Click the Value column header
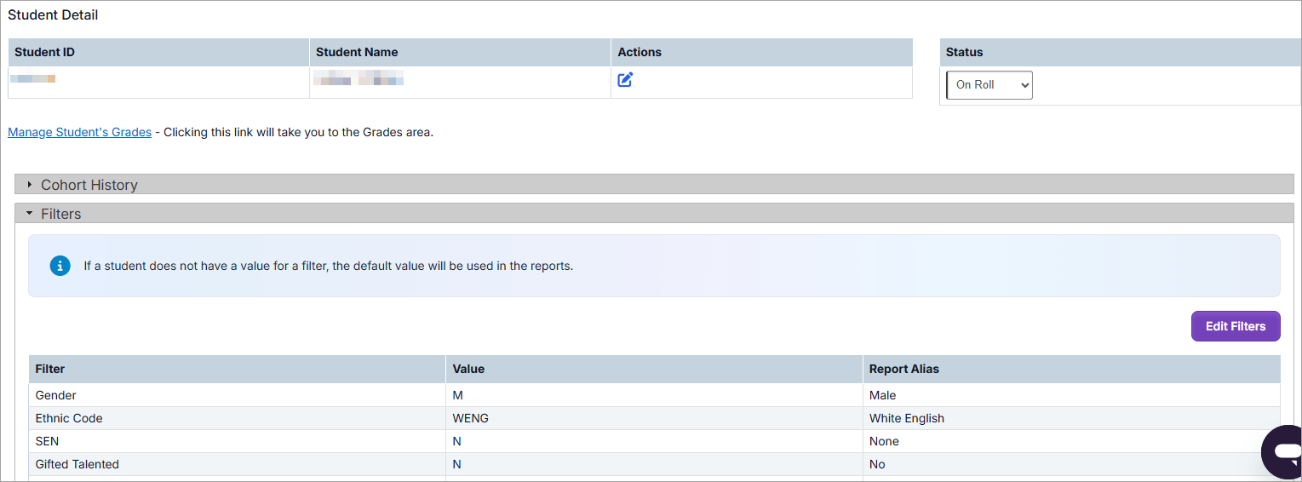Screen dimensions: 1302x482 click(x=468, y=369)
